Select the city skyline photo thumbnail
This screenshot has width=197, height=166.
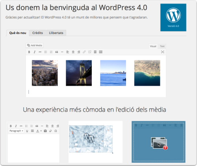pos(45,73)
